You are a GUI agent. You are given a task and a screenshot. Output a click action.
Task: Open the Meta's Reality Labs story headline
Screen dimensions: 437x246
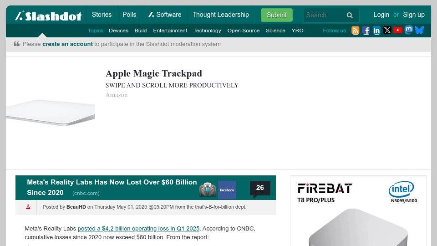112,187
